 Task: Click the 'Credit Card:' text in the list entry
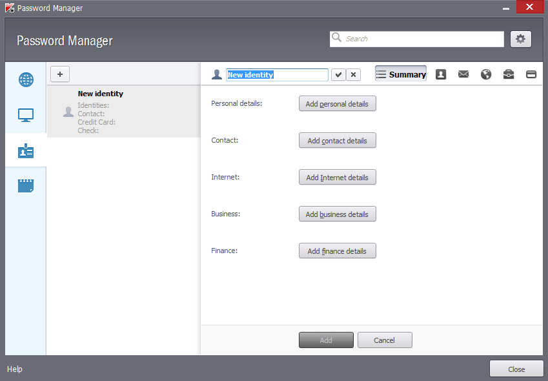coord(96,122)
